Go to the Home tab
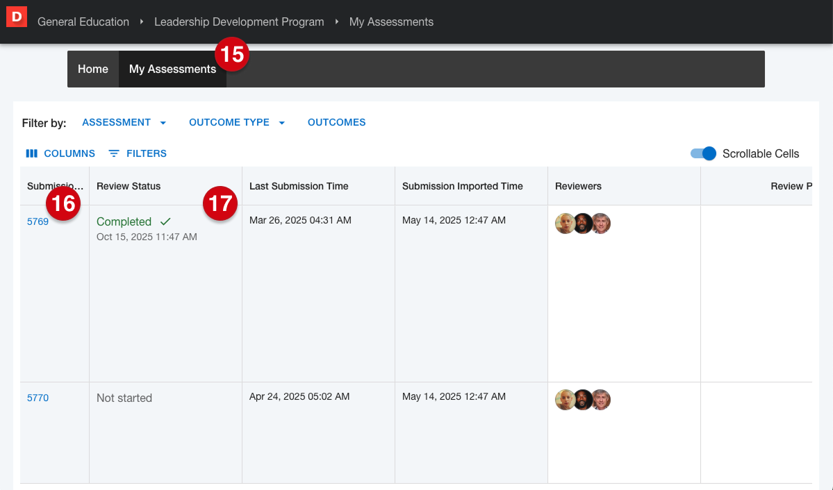The image size is (833, 490). [x=93, y=69]
